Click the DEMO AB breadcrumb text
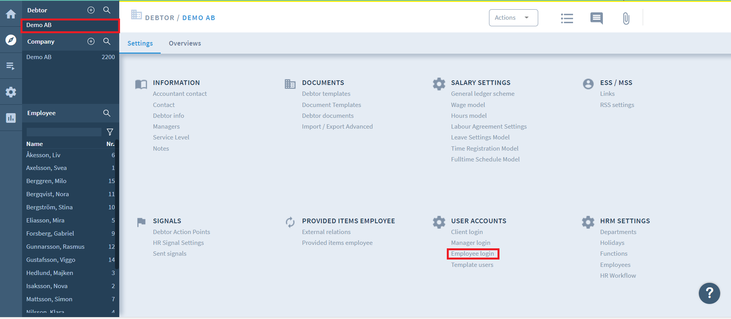 pyautogui.click(x=199, y=18)
